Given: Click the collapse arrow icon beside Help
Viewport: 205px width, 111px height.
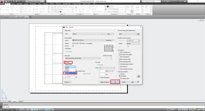Looking at the screenshot, I should click(x=138, y=82).
